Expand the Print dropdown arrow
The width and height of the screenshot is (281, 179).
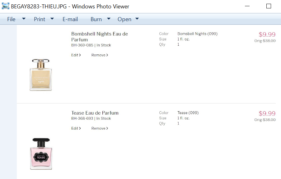click(x=52, y=19)
